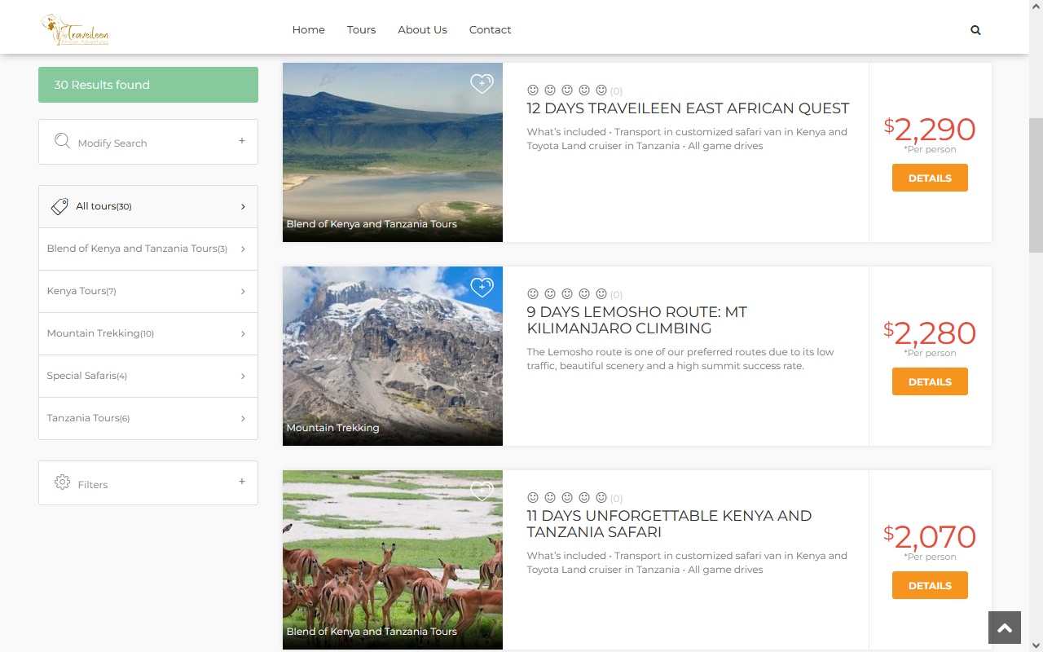Screen dimensions: 1043x652
Task: Expand Modify Search with plus sign
Action: pyautogui.click(x=242, y=141)
